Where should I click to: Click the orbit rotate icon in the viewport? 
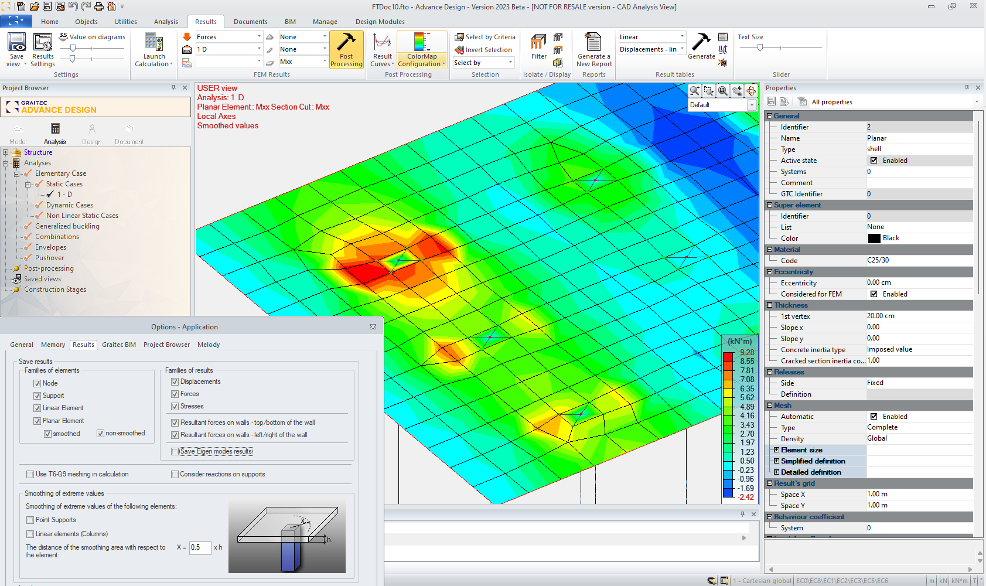(751, 91)
